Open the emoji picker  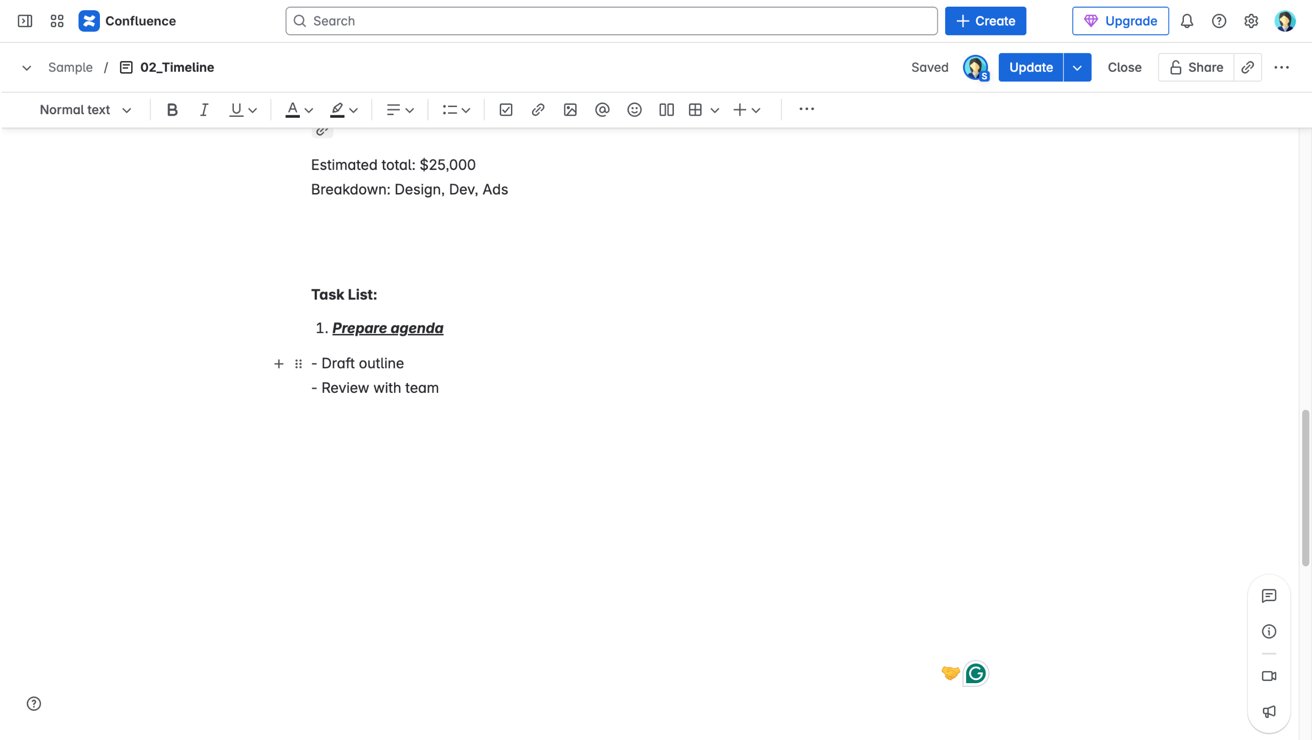[634, 110]
